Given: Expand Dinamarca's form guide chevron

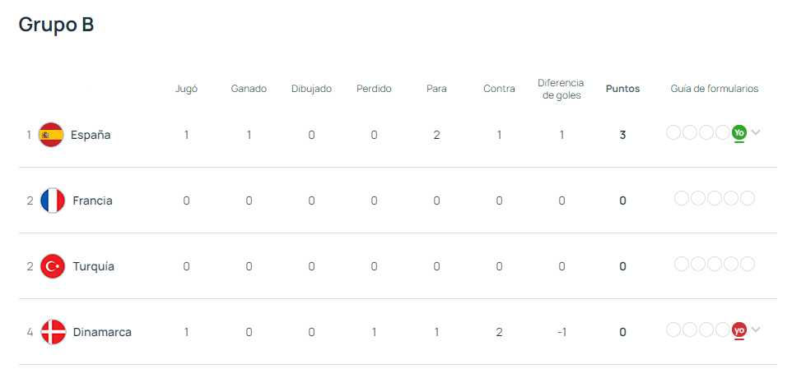Looking at the screenshot, I should (x=756, y=330).
